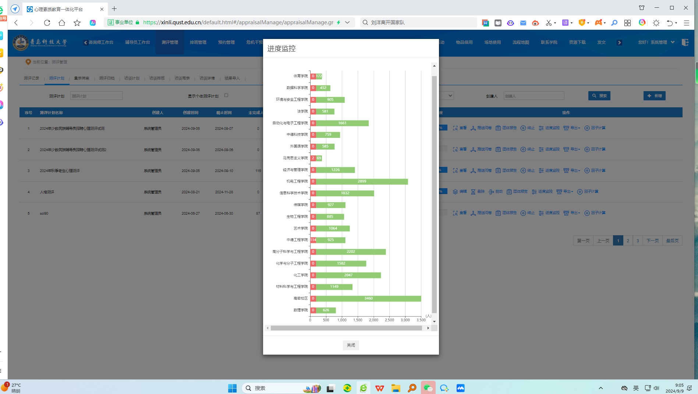This screenshot has height=394, width=698.
Task: Reload the page with the refresh icon
Action: [x=47, y=23]
